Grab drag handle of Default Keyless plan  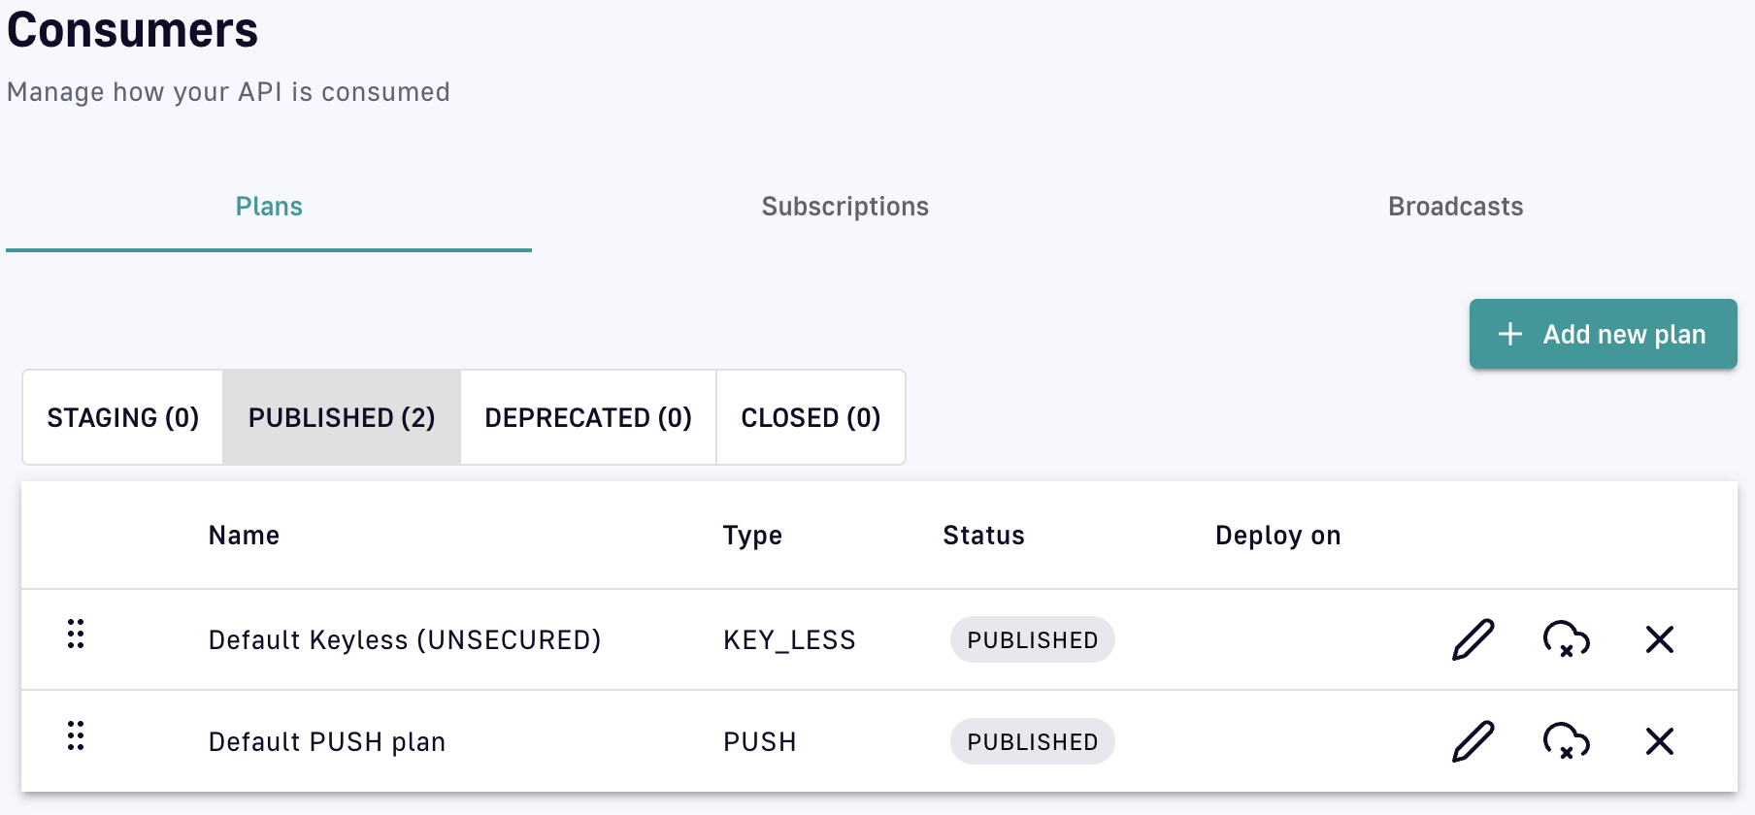(x=76, y=634)
